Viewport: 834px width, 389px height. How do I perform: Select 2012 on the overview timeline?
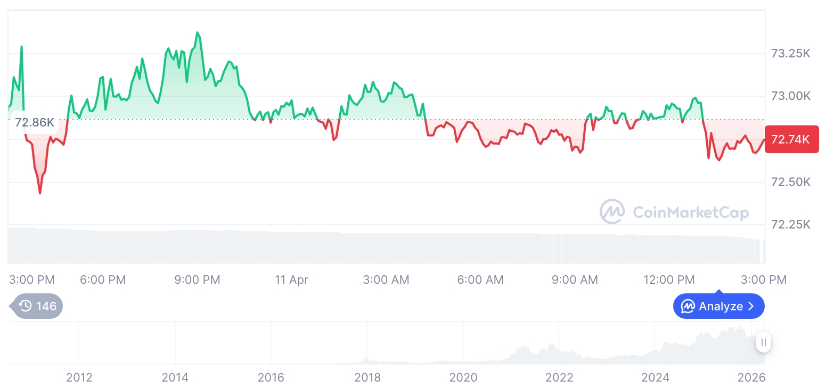click(79, 378)
